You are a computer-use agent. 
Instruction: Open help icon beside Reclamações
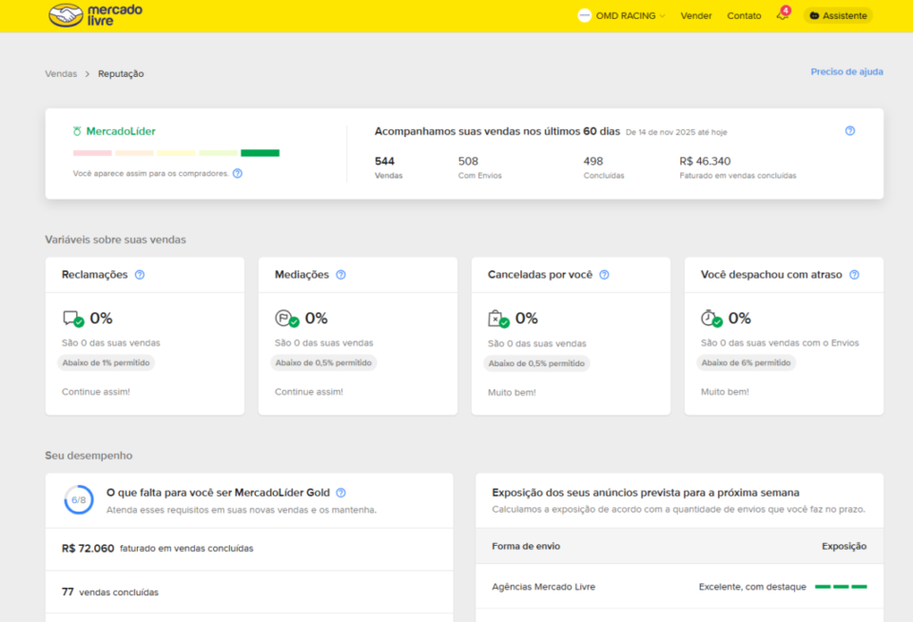tap(140, 275)
